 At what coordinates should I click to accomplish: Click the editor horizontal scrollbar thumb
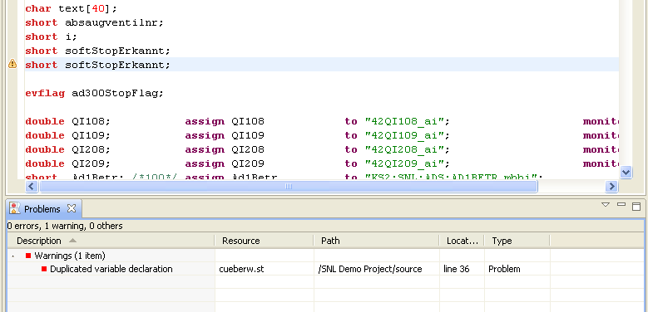point(288,187)
